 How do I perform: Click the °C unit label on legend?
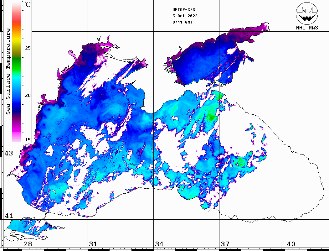pos(27,4)
